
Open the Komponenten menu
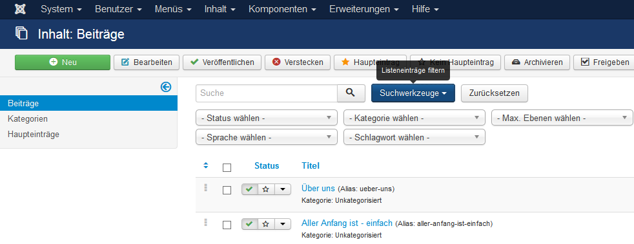(x=282, y=9)
